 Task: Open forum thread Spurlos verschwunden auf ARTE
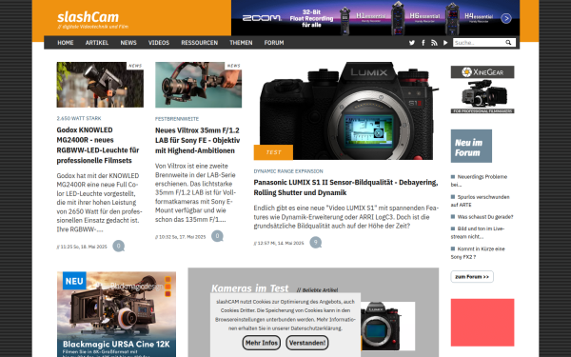(480, 201)
